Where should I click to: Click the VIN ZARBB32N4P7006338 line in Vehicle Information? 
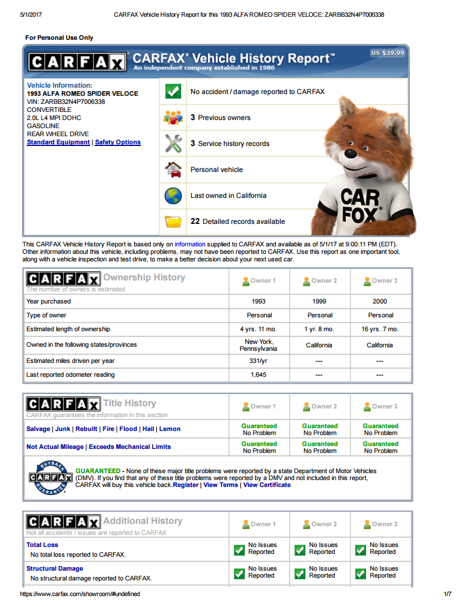tap(66, 102)
